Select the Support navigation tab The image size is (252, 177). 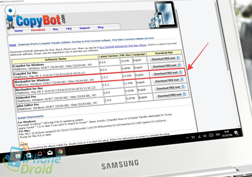[x=84, y=28]
